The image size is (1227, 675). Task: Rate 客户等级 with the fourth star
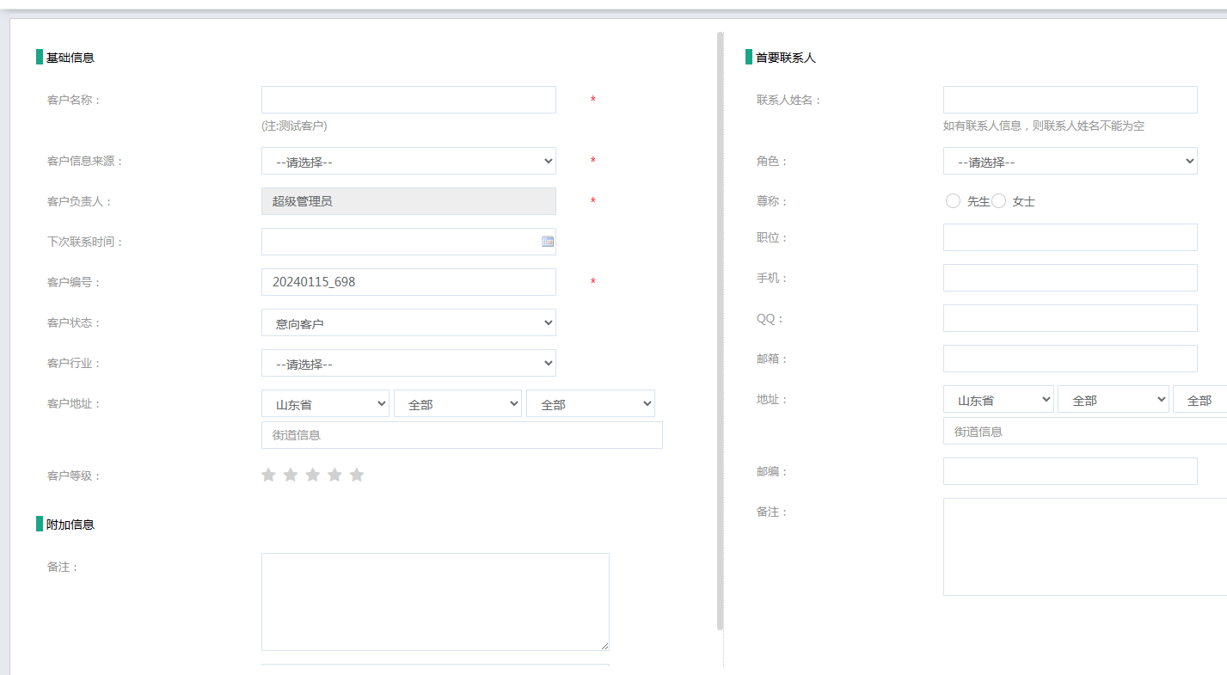pos(334,475)
